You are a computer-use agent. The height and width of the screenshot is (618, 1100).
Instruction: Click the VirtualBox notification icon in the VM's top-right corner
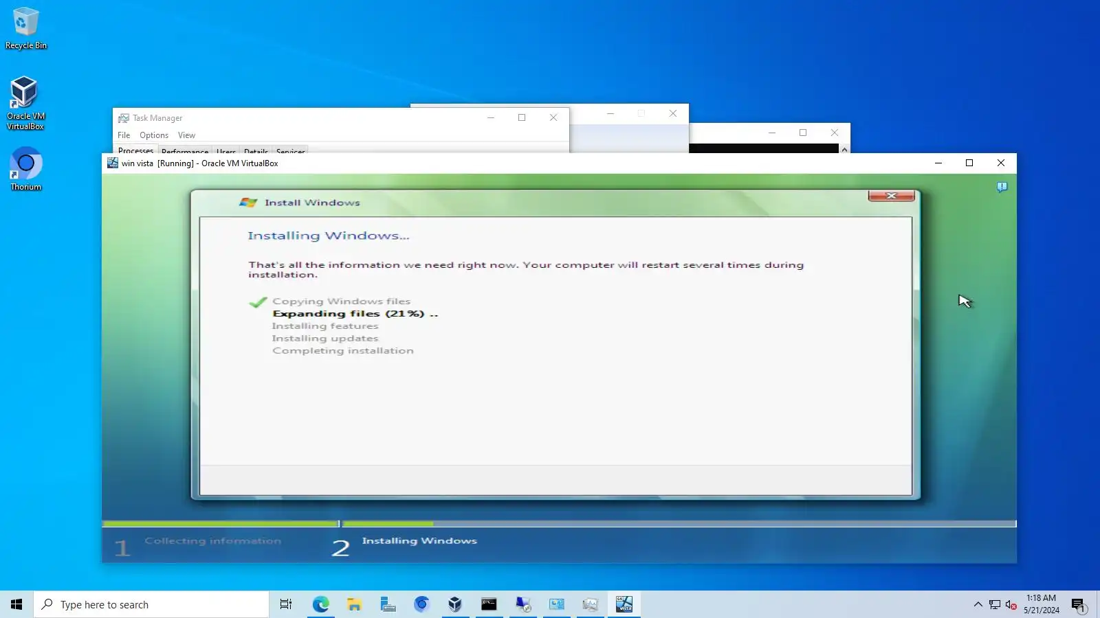(x=1002, y=187)
